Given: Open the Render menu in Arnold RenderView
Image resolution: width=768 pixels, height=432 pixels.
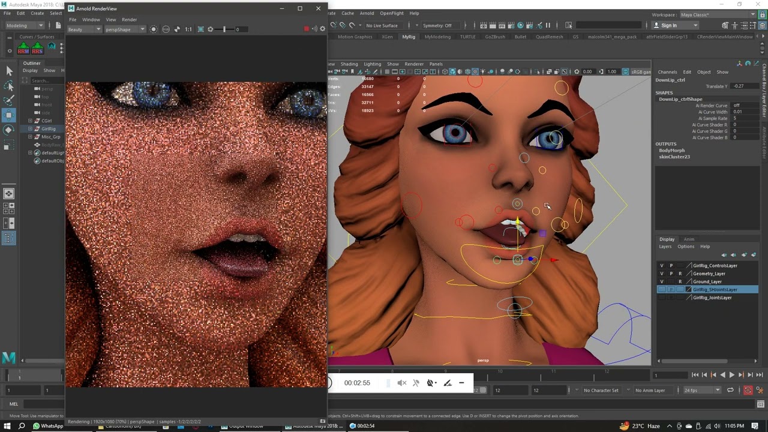Looking at the screenshot, I should point(129,19).
